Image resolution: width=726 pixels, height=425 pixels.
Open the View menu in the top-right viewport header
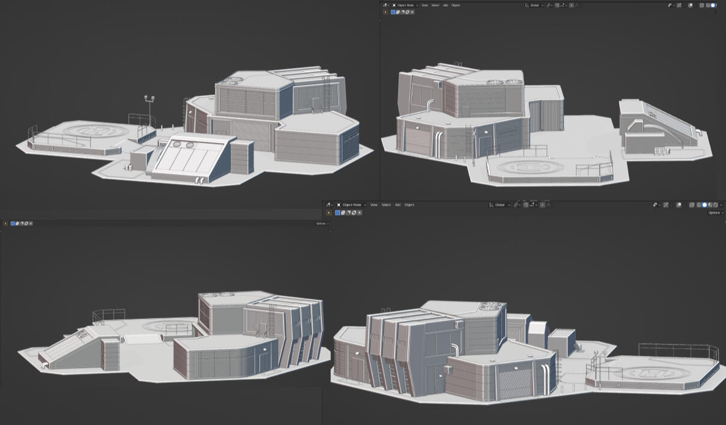pos(425,5)
